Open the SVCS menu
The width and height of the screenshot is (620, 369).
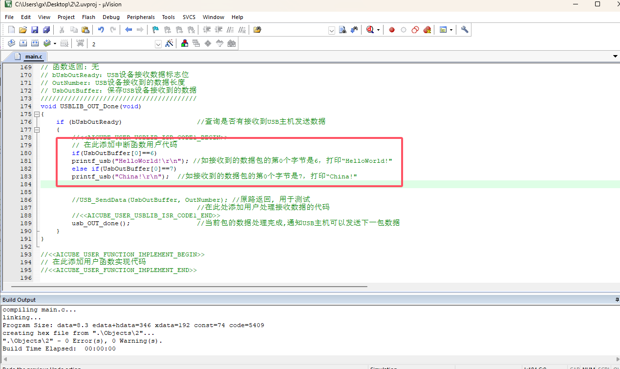pos(189,17)
